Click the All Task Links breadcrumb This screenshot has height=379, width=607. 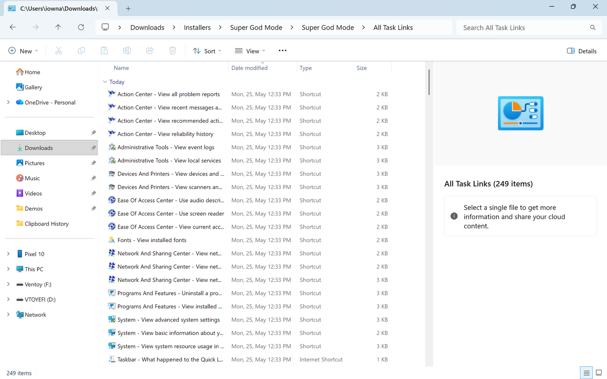click(x=393, y=27)
